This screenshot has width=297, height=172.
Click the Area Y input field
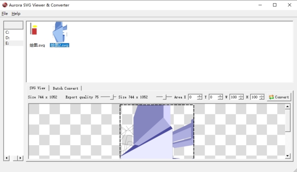[x=213, y=97]
